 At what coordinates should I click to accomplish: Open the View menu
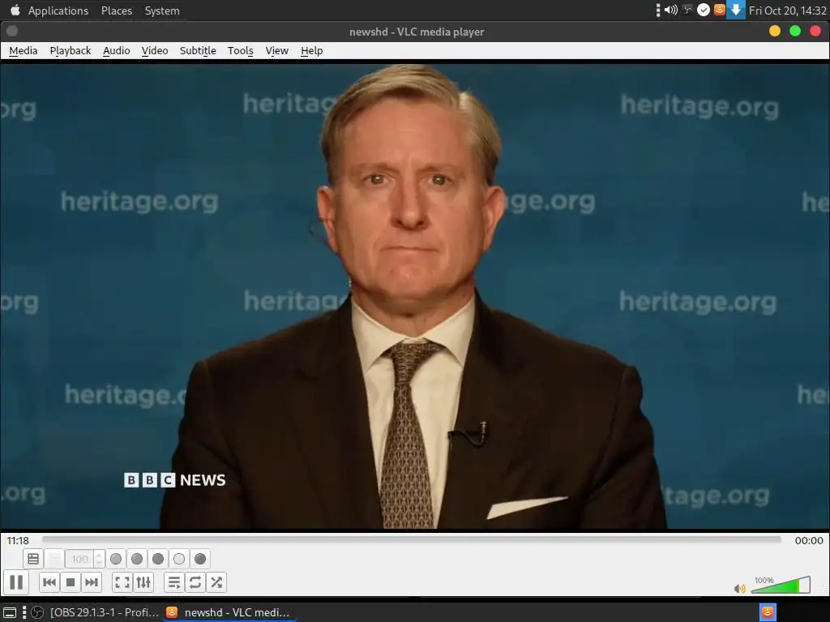(x=277, y=51)
